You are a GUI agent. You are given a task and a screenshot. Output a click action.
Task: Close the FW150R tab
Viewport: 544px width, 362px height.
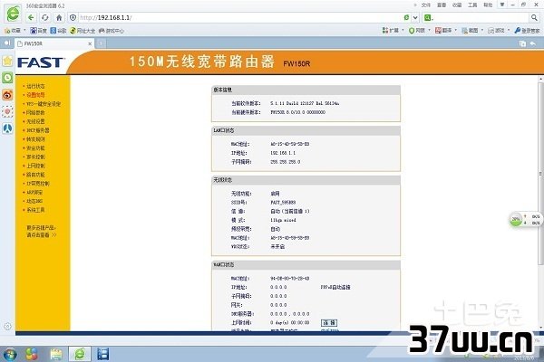[x=90, y=43]
